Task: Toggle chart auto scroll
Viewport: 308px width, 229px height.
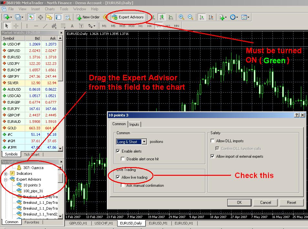Action: (x=201, y=17)
